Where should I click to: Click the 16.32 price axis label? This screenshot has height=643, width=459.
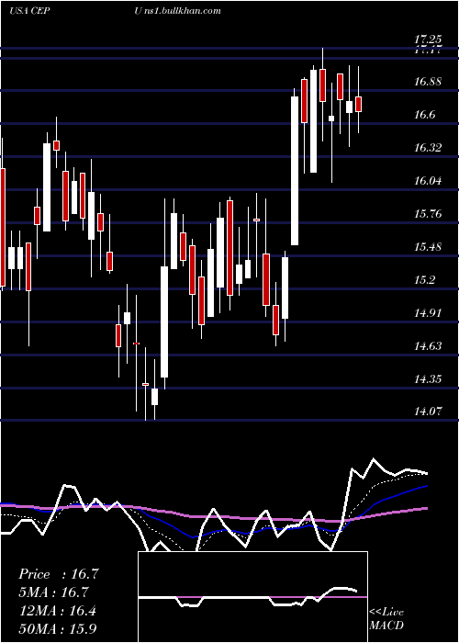point(428,148)
